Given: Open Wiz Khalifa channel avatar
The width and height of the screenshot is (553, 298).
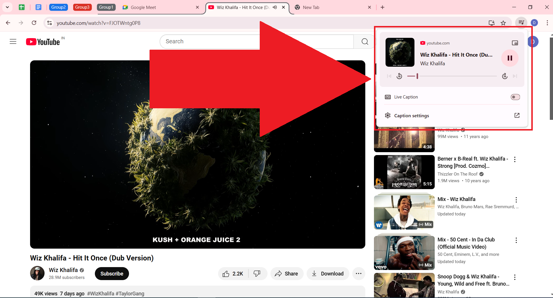Looking at the screenshot, I should tap(37, 273).
